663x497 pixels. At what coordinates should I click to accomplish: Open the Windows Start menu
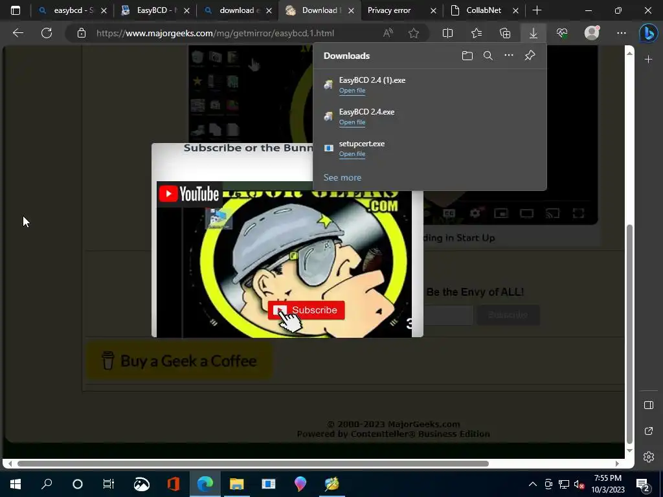pyautogui.click(x=16, y=484)
